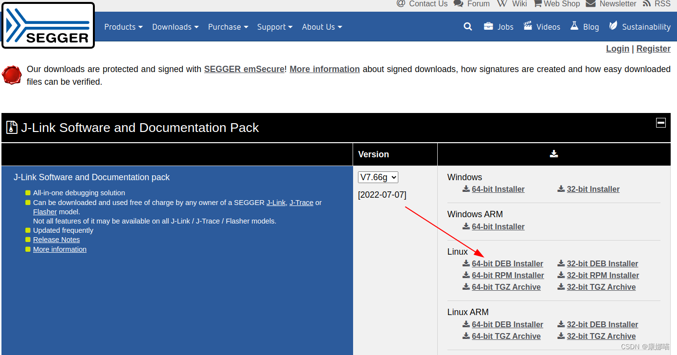Open the V7.66g version selector
677x355 pixels.
(378, 177)
